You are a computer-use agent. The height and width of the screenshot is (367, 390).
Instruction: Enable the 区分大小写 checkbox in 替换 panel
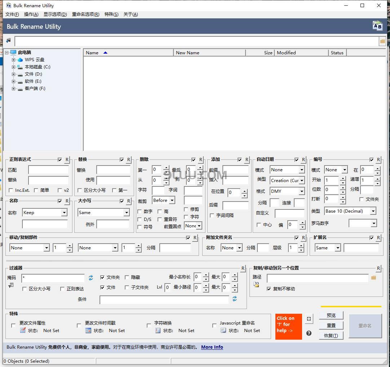click(x=80, y=190)
